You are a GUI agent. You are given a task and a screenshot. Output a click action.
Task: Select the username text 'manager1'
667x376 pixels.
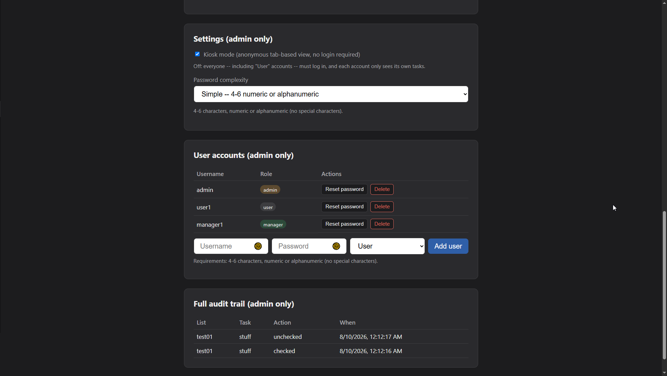pyautogui.click(x=210, y=225)
